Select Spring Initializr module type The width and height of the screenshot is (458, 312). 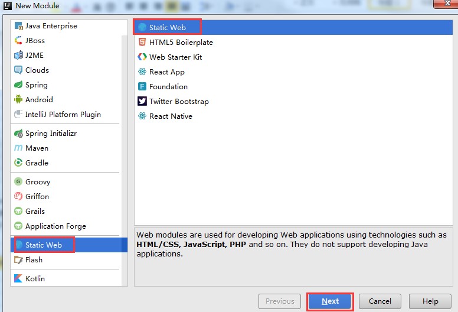click(51, 134)
